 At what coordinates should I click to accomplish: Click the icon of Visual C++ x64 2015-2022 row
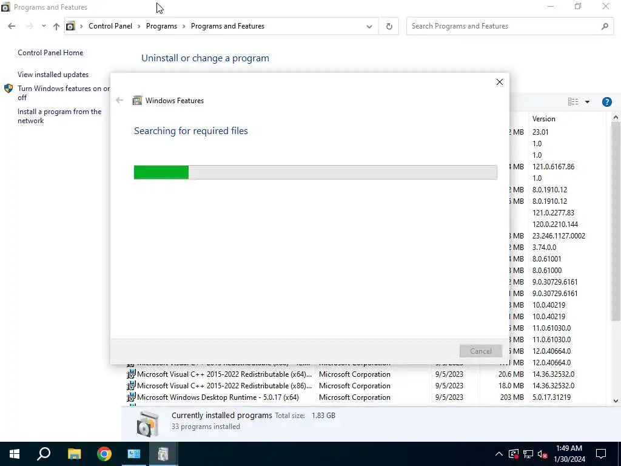(x=131, y=374)
